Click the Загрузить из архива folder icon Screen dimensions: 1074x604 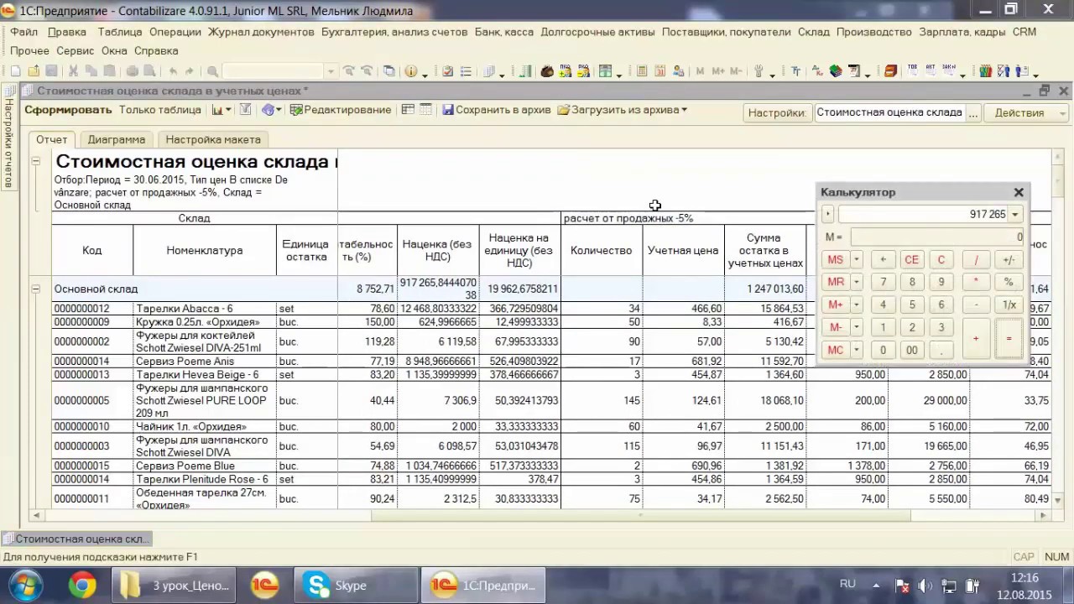[x=563, y=110]
